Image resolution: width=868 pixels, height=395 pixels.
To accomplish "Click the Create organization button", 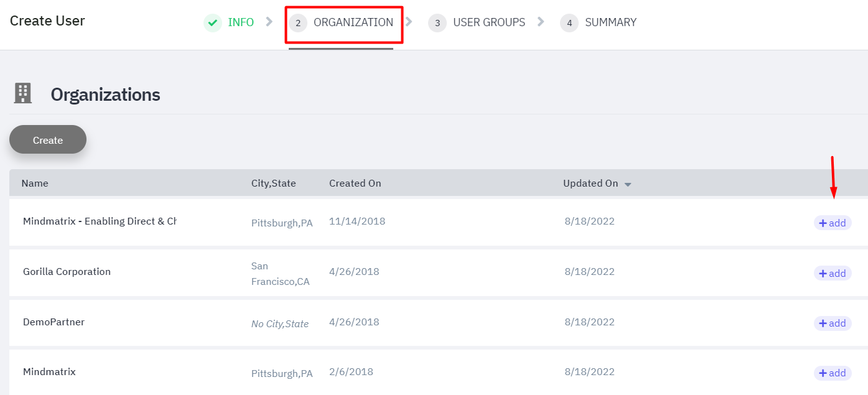I will coord(48,140).
